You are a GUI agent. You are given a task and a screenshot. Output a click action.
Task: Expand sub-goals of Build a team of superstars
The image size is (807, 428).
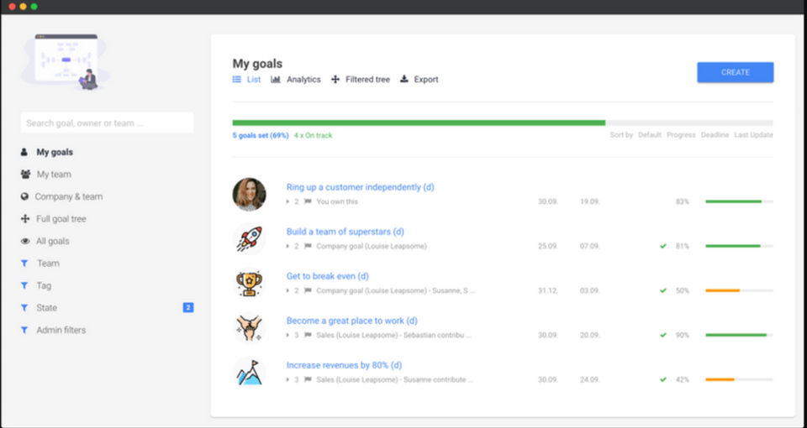(x=287, y=246)
